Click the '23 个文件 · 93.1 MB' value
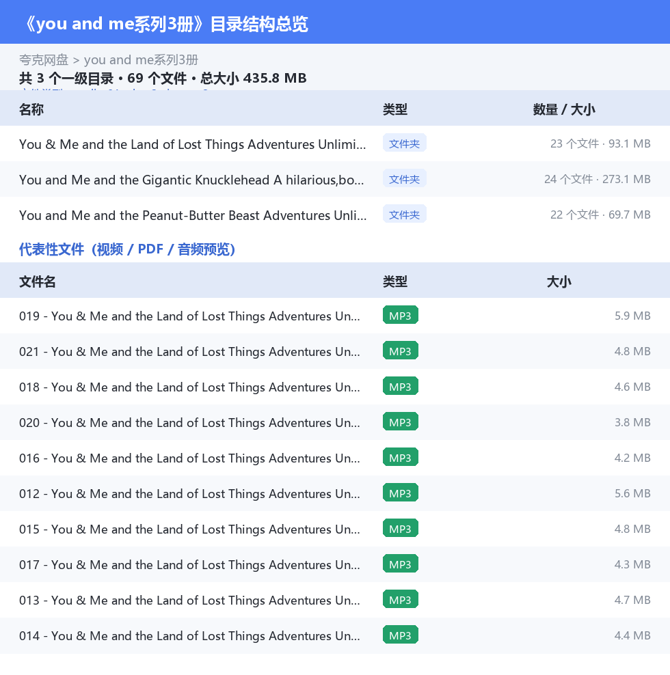This screenshot has height=675, width=670. coord(600,143)
